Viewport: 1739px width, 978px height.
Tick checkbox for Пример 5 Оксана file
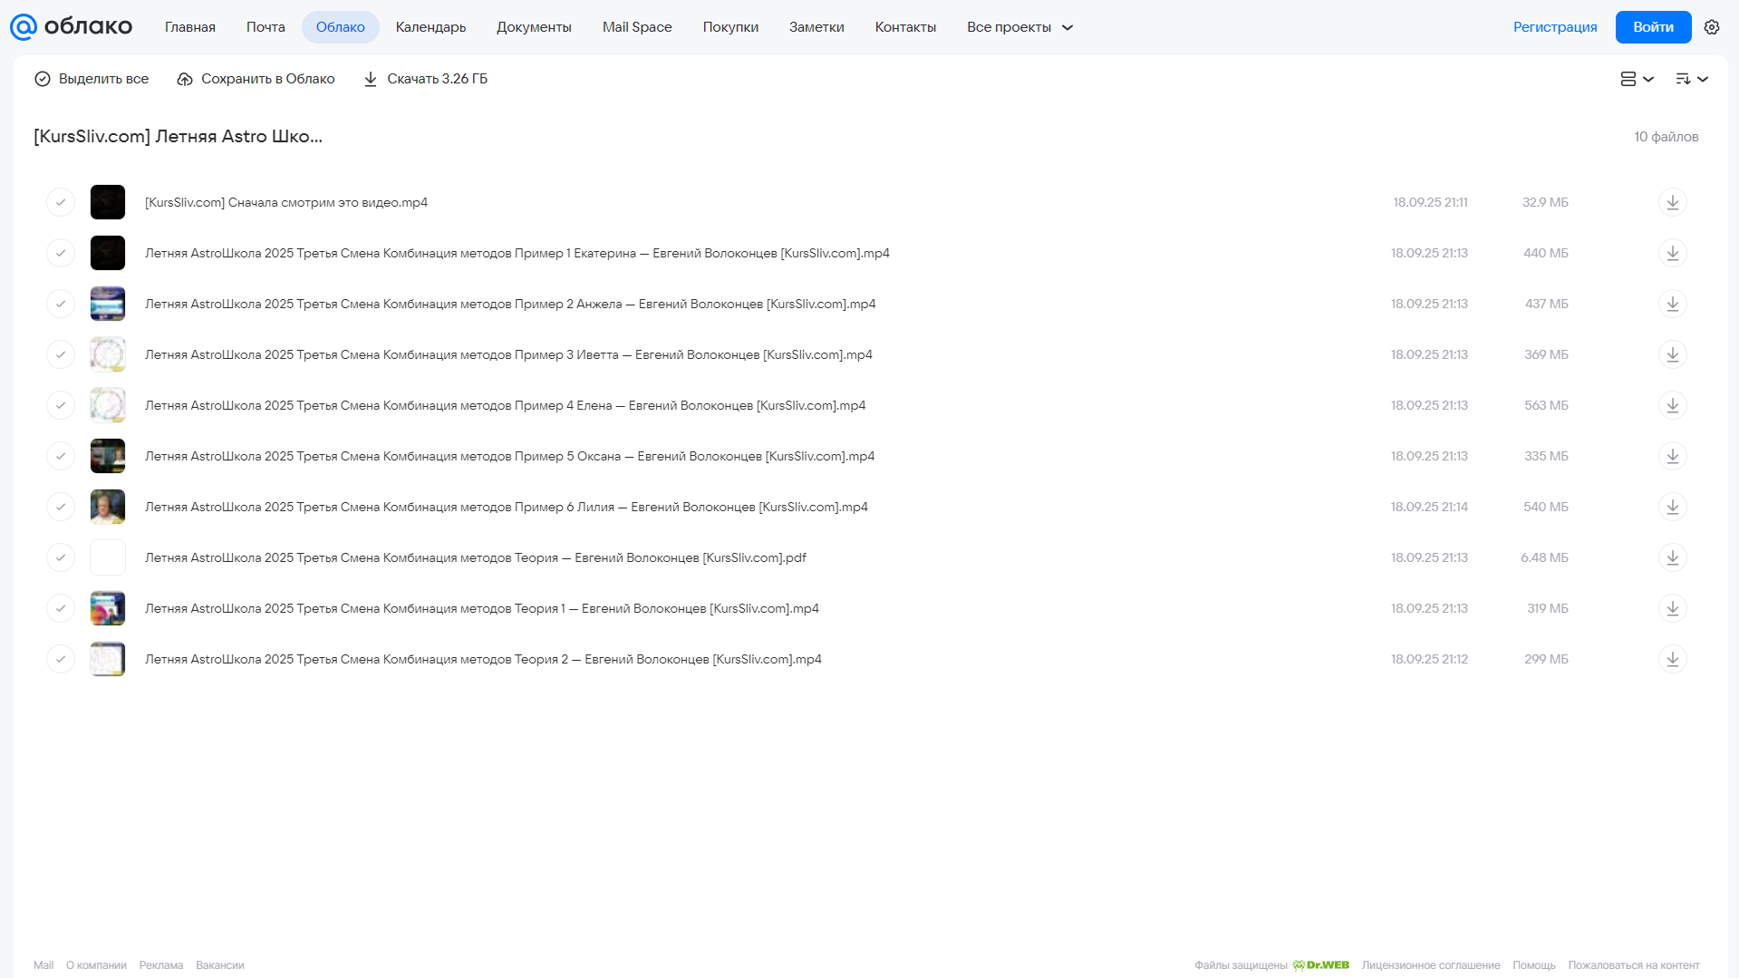coord(61,456)
